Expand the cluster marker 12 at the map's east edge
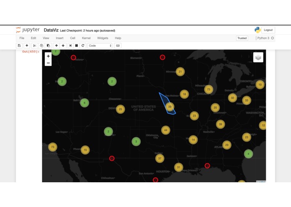 pyautogui.click(x=263, y=125)
